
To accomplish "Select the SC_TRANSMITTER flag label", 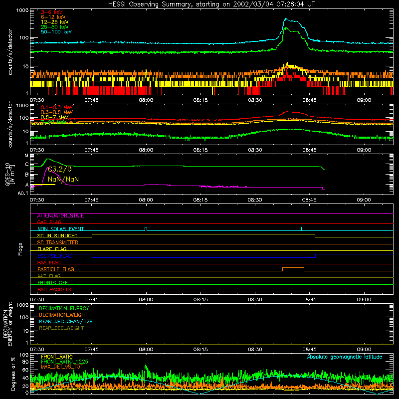I will (57, 242).
